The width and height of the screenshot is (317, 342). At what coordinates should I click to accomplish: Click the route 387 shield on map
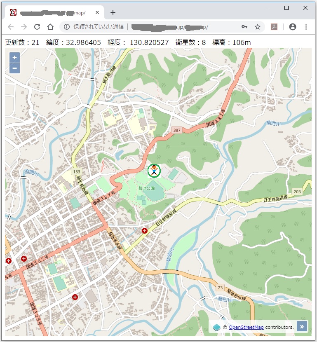177,130
